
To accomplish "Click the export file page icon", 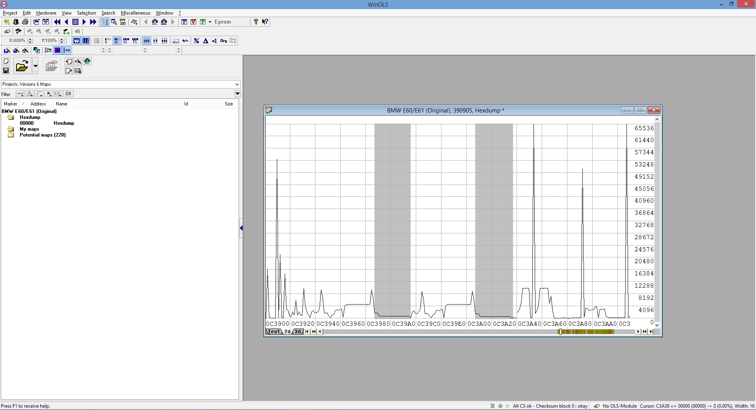I will (x=69, y=70).
